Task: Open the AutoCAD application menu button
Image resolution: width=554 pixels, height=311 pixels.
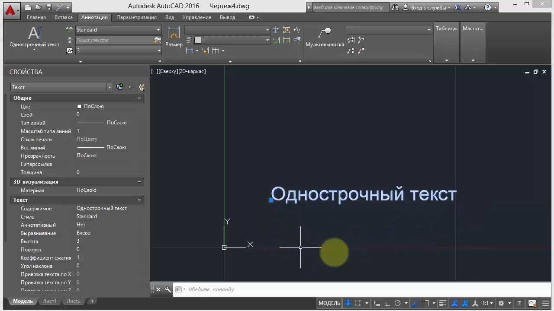Action: tap(11, 10)
